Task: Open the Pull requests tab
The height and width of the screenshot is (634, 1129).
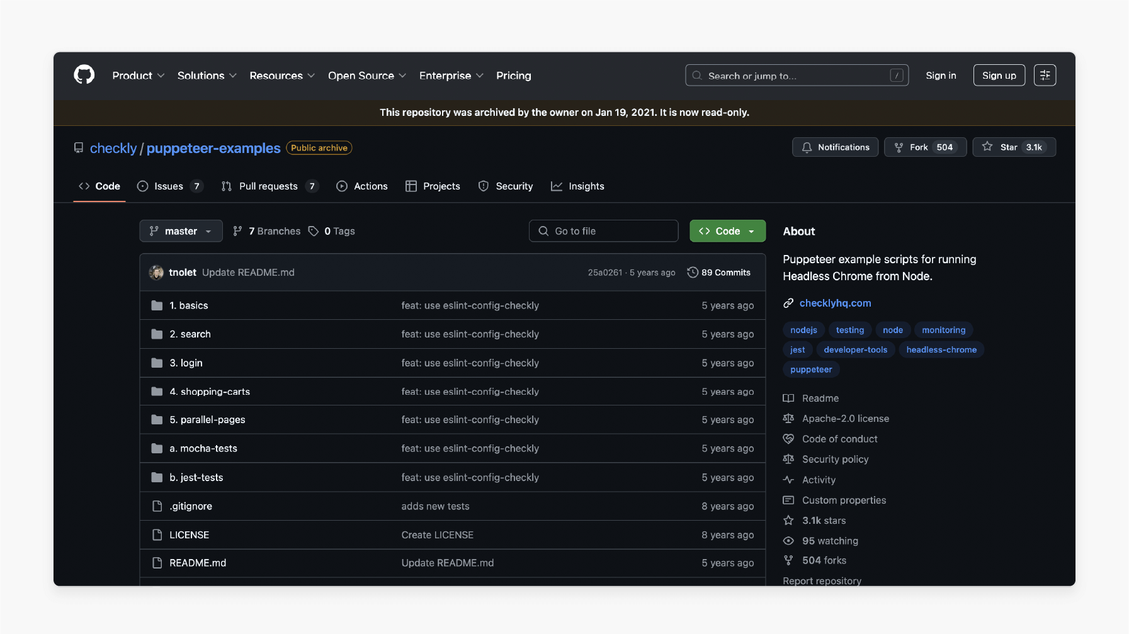Action: click(x=270, y=186)
